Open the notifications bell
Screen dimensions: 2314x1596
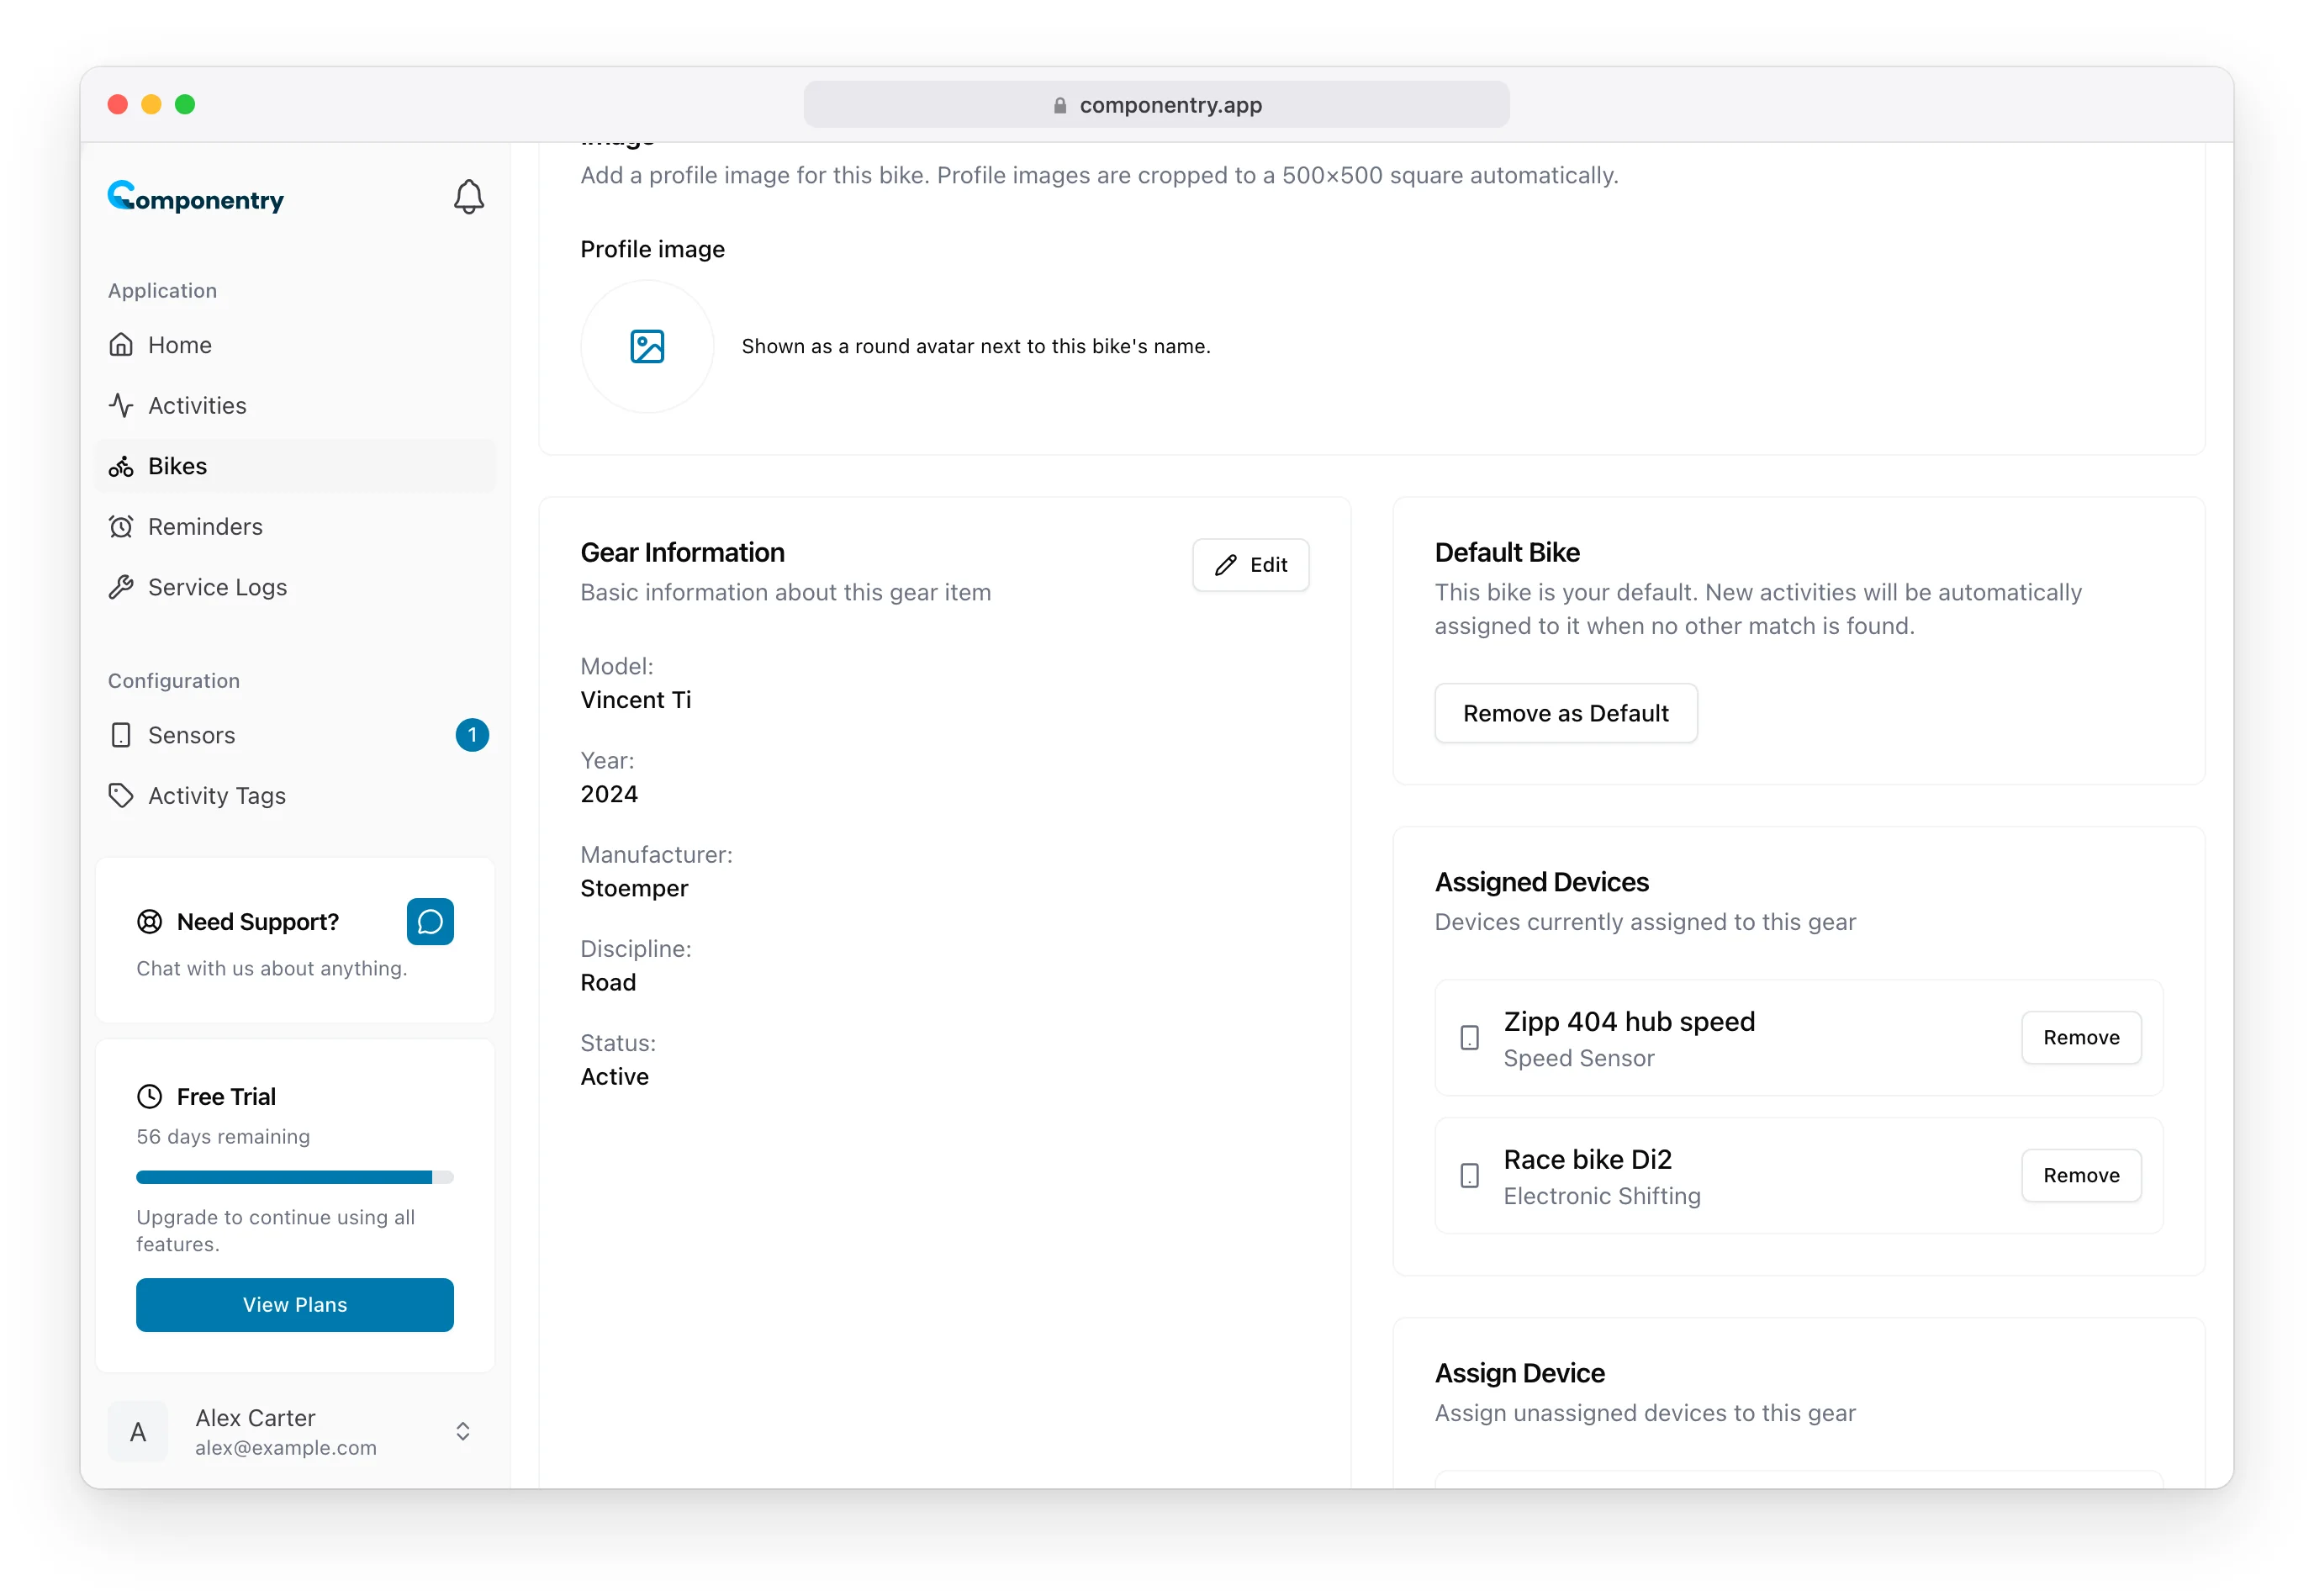[x=468, y=197]
